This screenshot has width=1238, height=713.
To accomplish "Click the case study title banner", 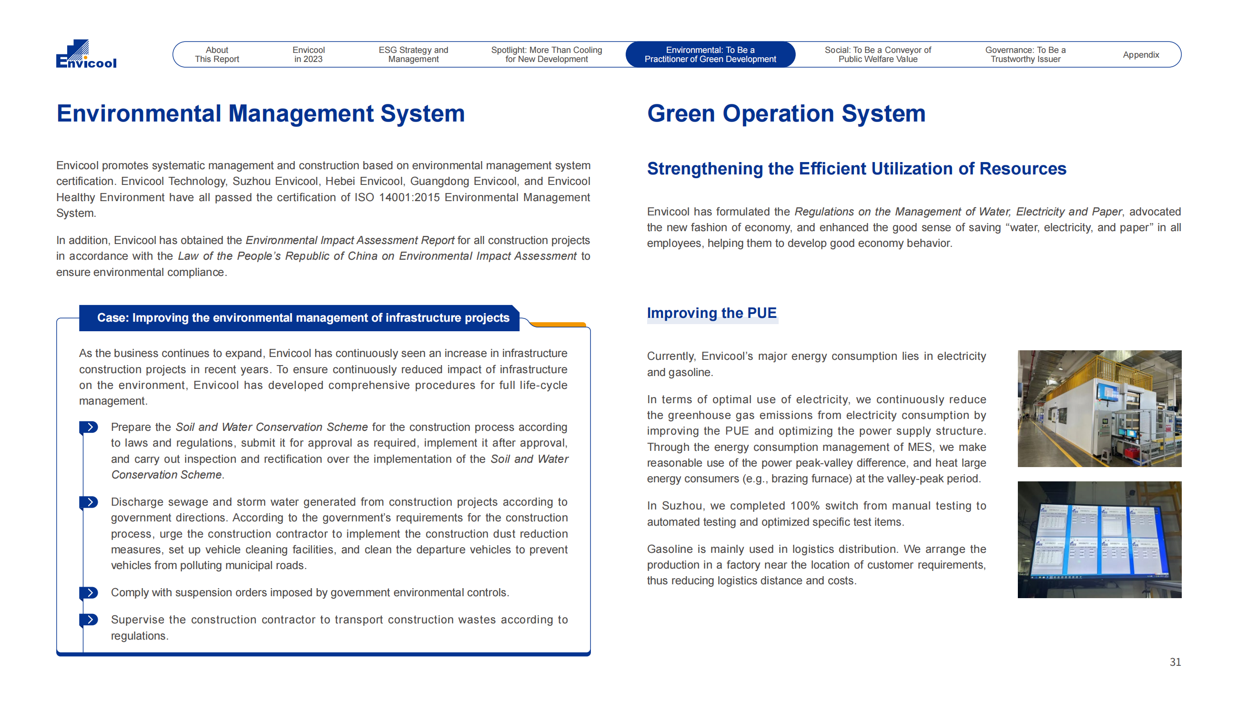I will [303, 318].
